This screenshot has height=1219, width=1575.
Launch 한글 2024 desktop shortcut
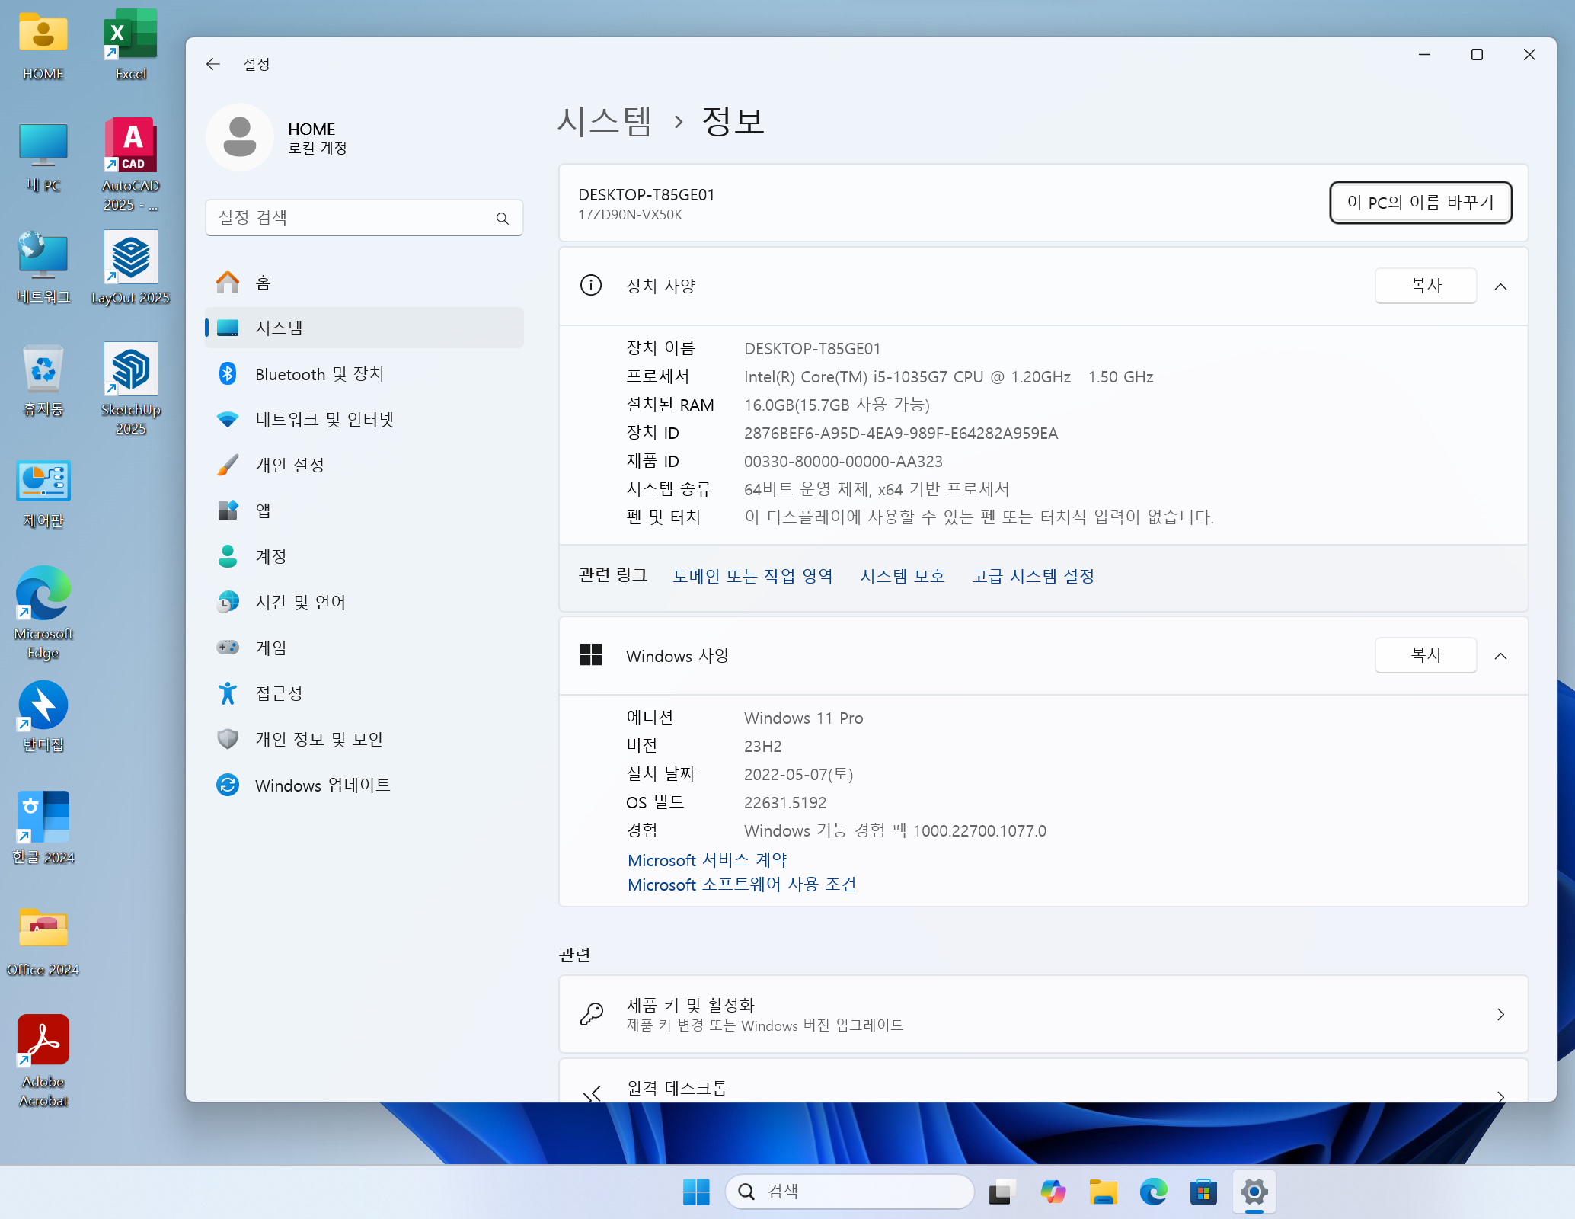tap(43, 827)
